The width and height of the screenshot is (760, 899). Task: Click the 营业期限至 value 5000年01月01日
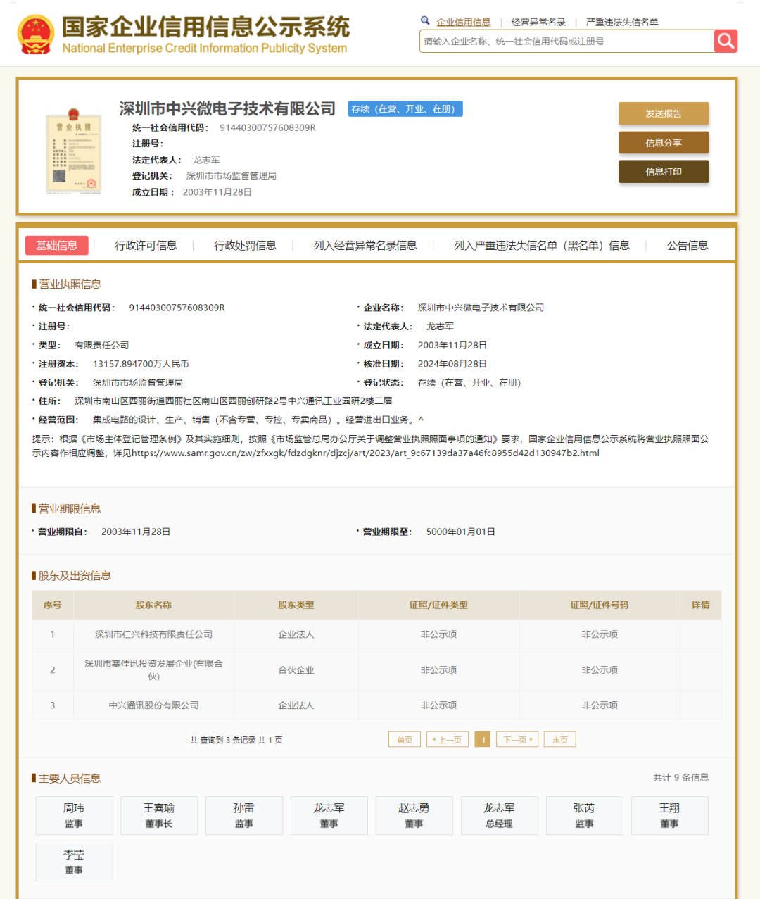461,532
